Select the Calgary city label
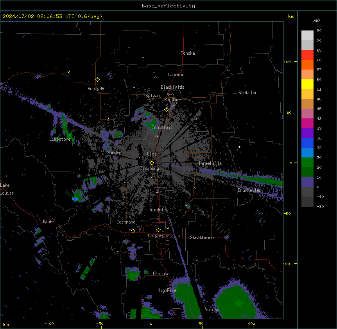This screenshot has height=329, width=337. (x=156, y=236)
